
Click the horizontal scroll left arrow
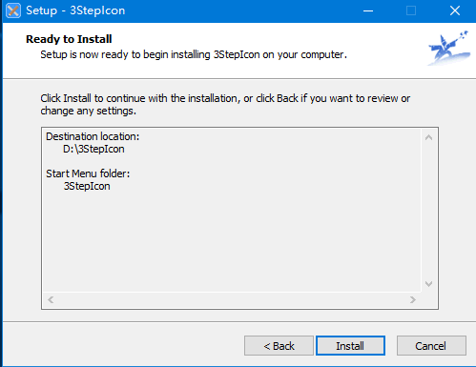[x=51, y=299]
